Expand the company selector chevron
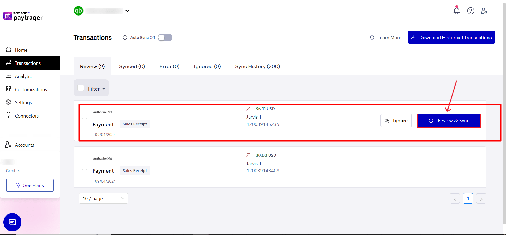506x235 pixels. 127,11
